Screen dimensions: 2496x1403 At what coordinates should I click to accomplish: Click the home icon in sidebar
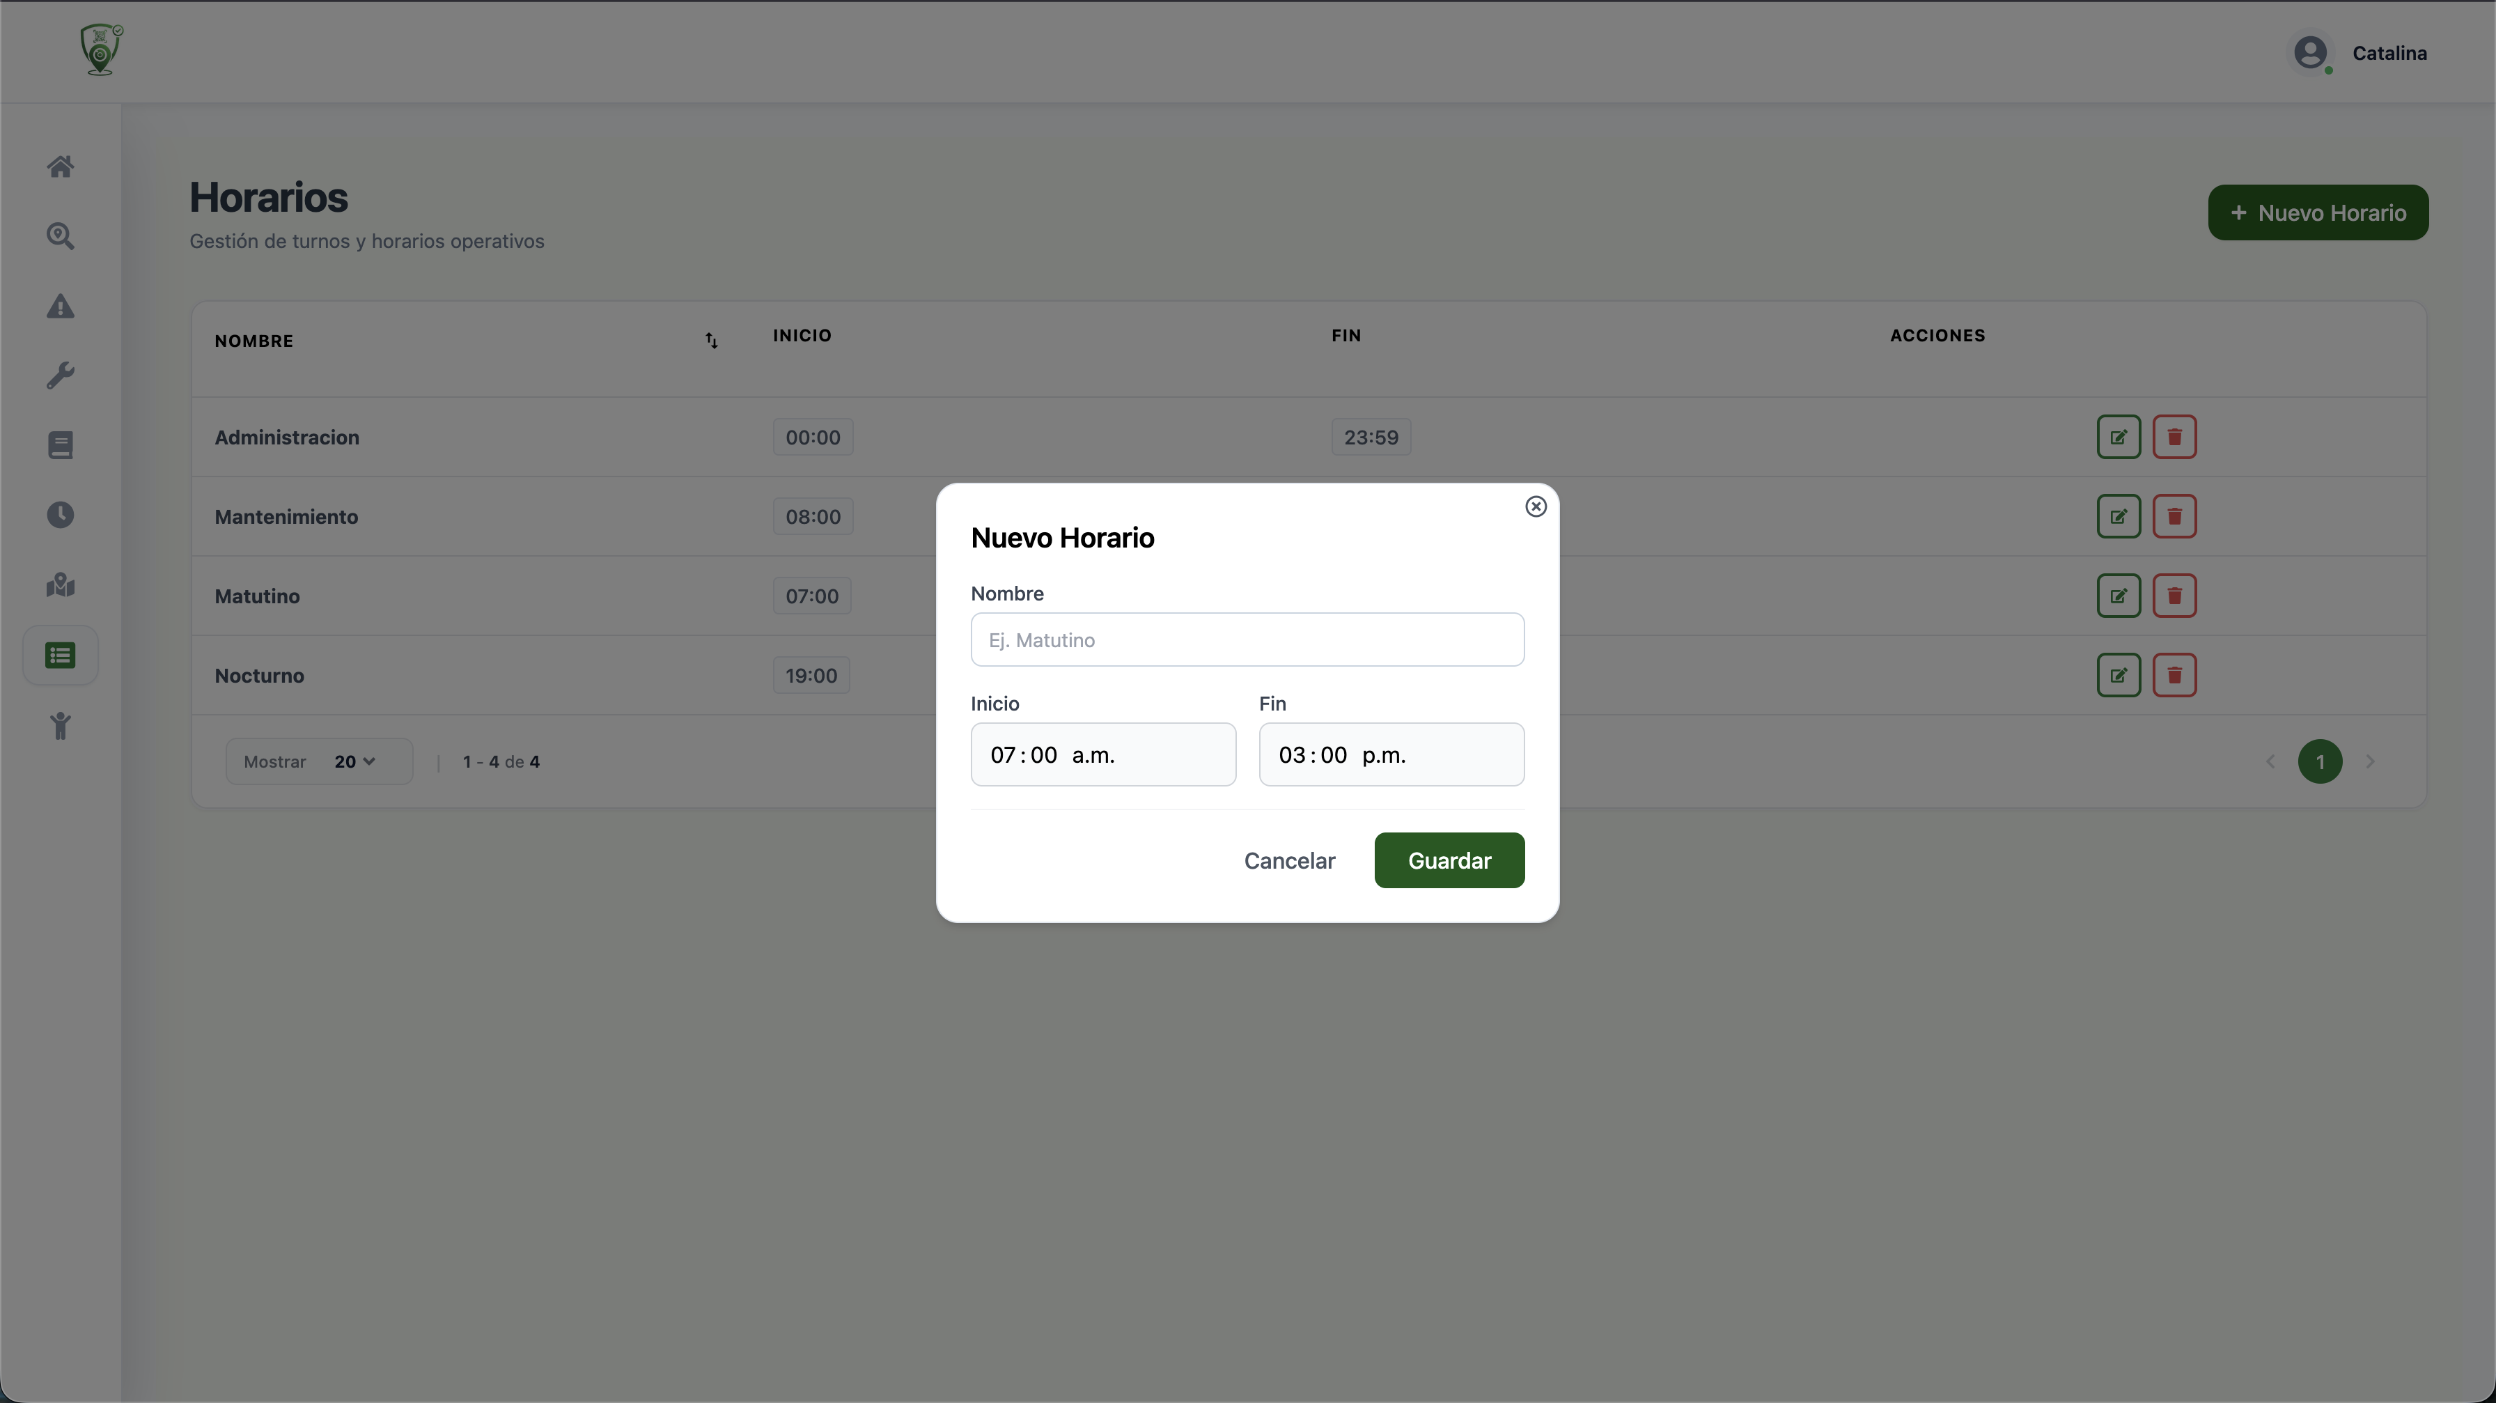tap(60, 166)
